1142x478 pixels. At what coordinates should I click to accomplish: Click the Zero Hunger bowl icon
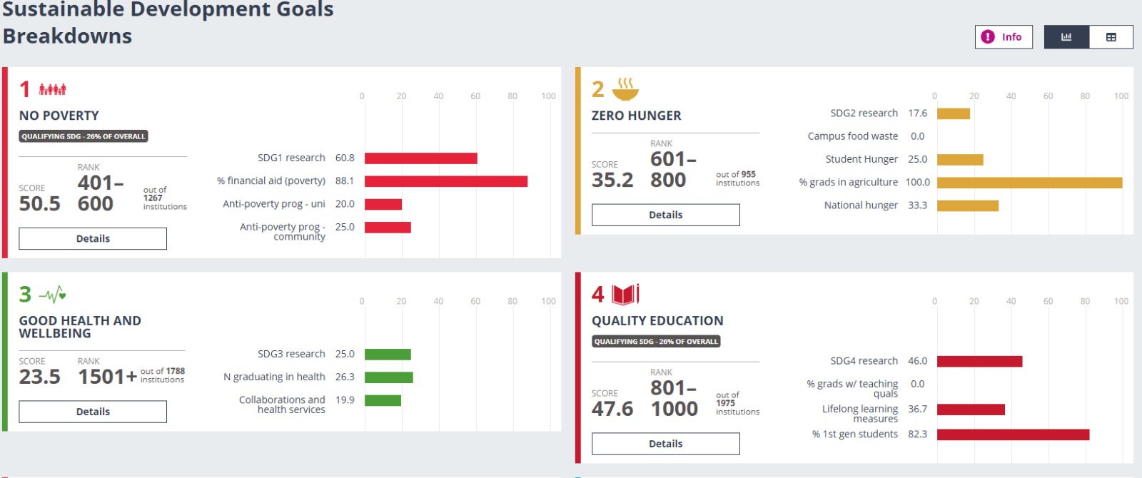click(625, 89)
